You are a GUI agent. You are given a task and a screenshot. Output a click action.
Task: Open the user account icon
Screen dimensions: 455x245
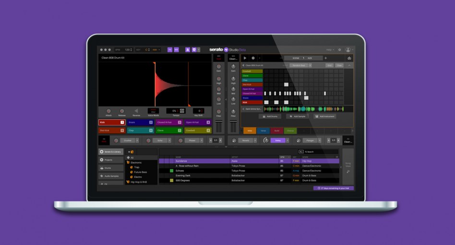[348, 50]
